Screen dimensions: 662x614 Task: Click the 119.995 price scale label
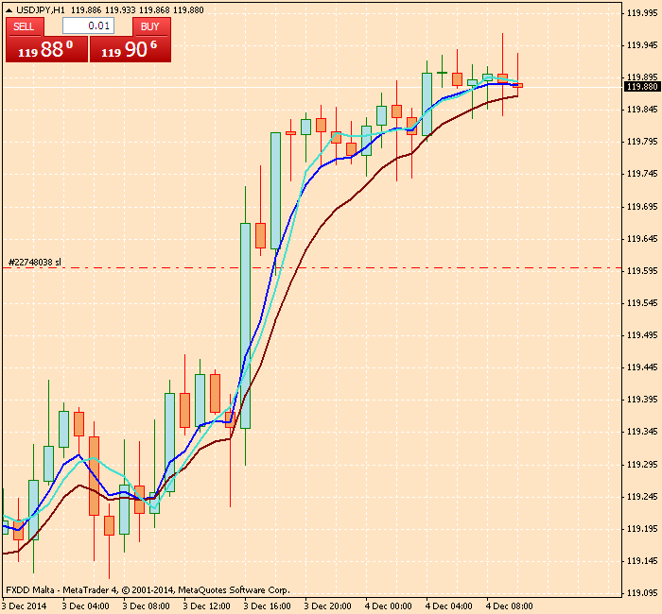pyautogui.click(x=642, y=12)
